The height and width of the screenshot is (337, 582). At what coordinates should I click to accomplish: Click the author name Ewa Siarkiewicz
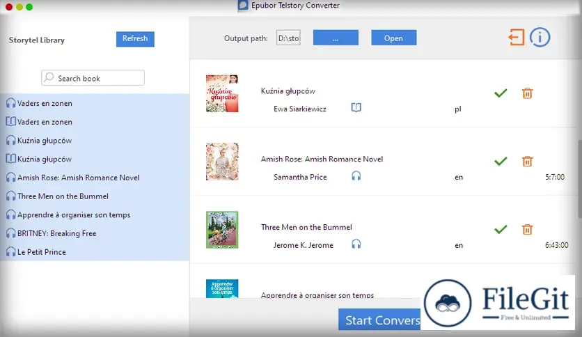(300, 109)
